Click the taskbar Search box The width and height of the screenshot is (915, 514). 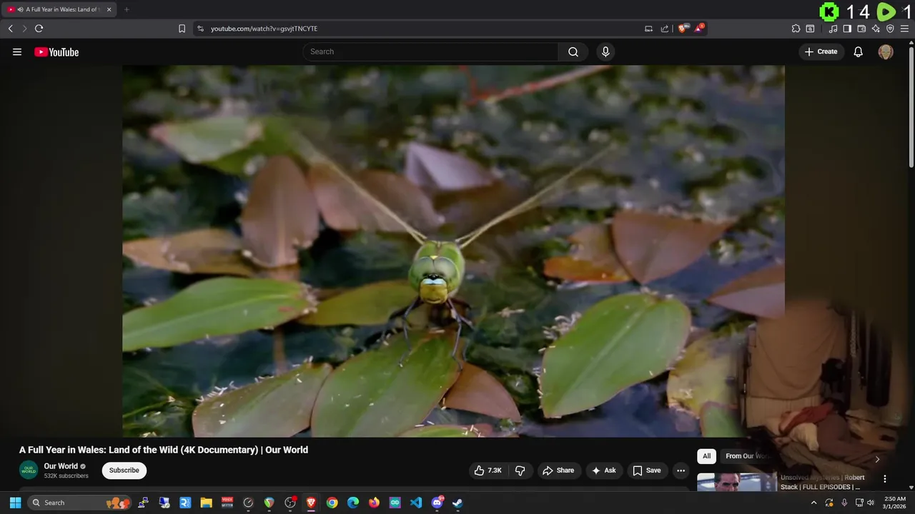[80, 503]
